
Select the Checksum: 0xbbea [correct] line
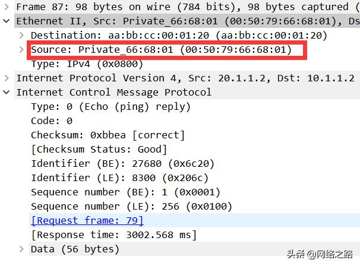click(108, 135)
